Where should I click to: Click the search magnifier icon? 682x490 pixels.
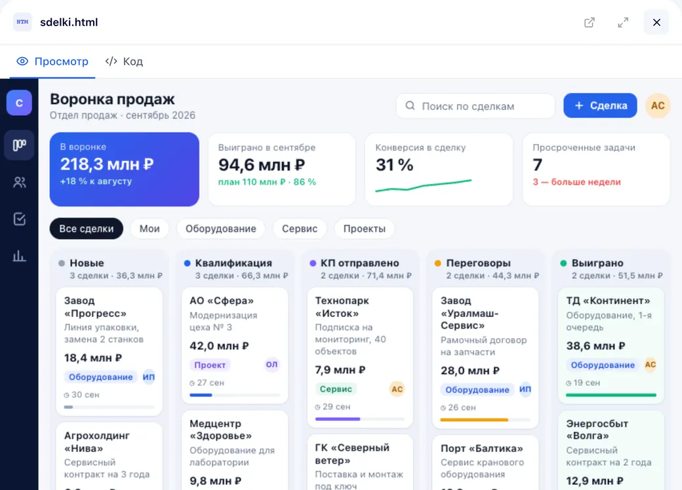point(410,106)
